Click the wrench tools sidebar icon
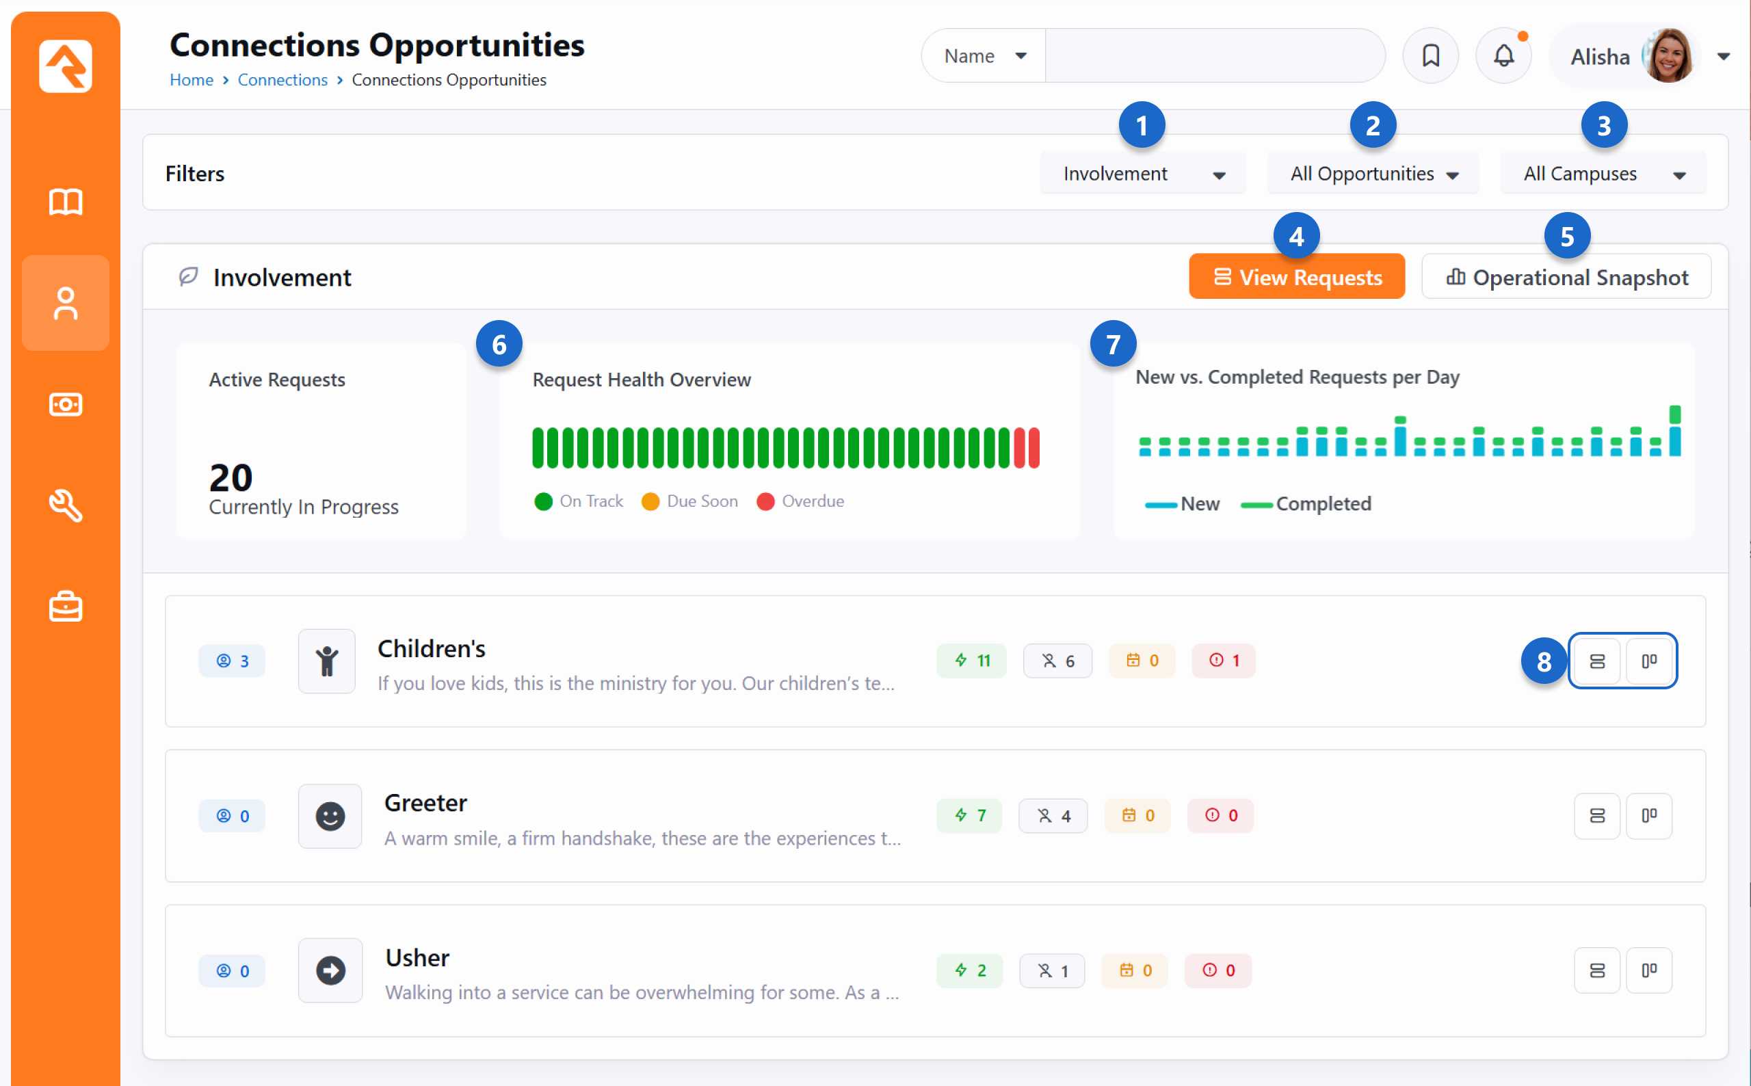The width and height of the screenshot is (1751, 1086). tap(66, 505)
